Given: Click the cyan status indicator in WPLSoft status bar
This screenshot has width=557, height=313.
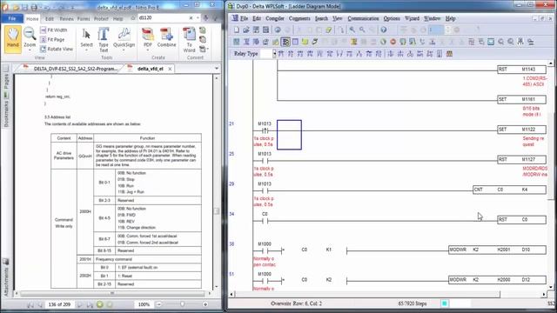Looking at the screenshot, I should [445, 303].
